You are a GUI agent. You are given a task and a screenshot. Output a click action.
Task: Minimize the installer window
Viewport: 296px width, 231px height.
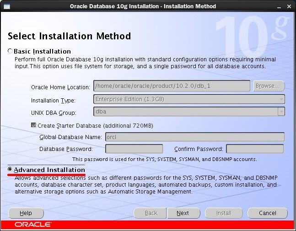[x=279, y=7]
